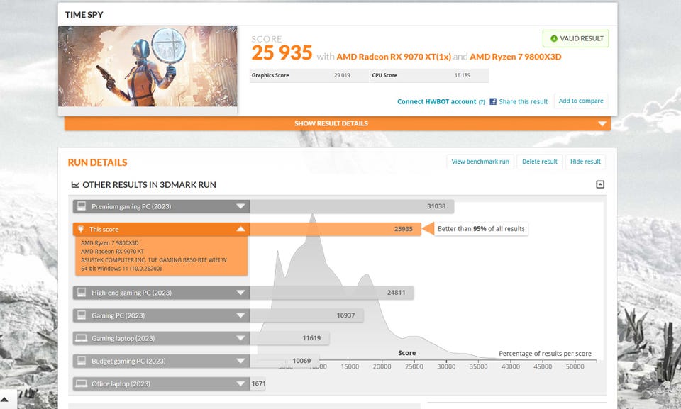The image size is (681, 409).
Task: Click the Office laptop (2023) laptop icon
Action: pyautogui.click(x=81, y=383)
